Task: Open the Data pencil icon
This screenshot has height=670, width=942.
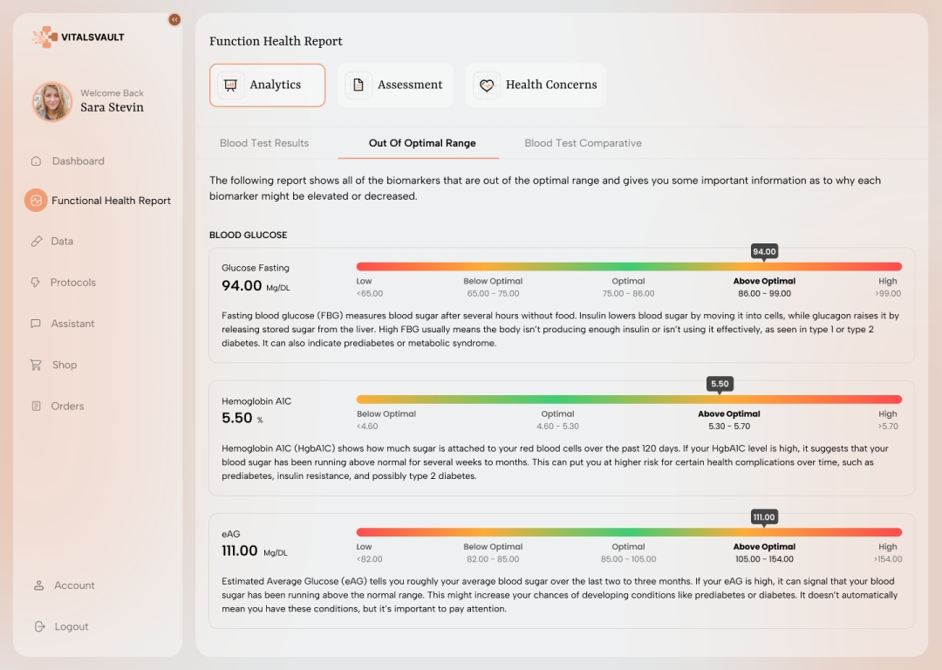Action: point(36,242)
